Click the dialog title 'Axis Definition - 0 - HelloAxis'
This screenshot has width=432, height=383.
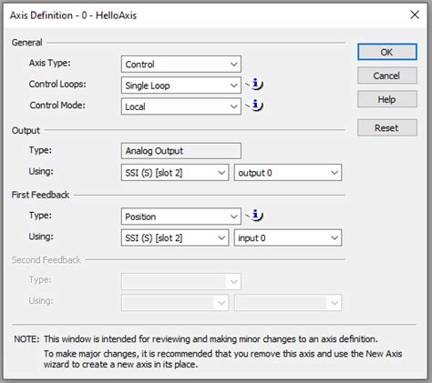coord(73,15)
